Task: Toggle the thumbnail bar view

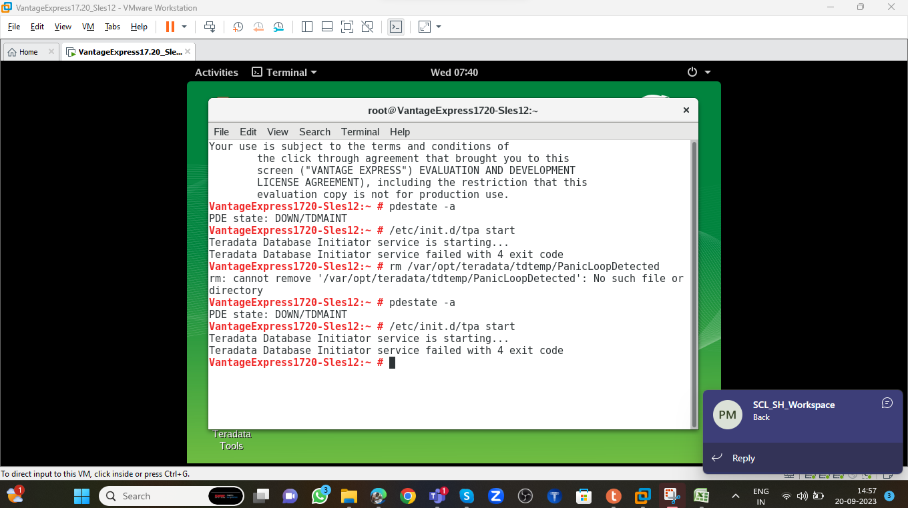Action: tap(327, 27)
